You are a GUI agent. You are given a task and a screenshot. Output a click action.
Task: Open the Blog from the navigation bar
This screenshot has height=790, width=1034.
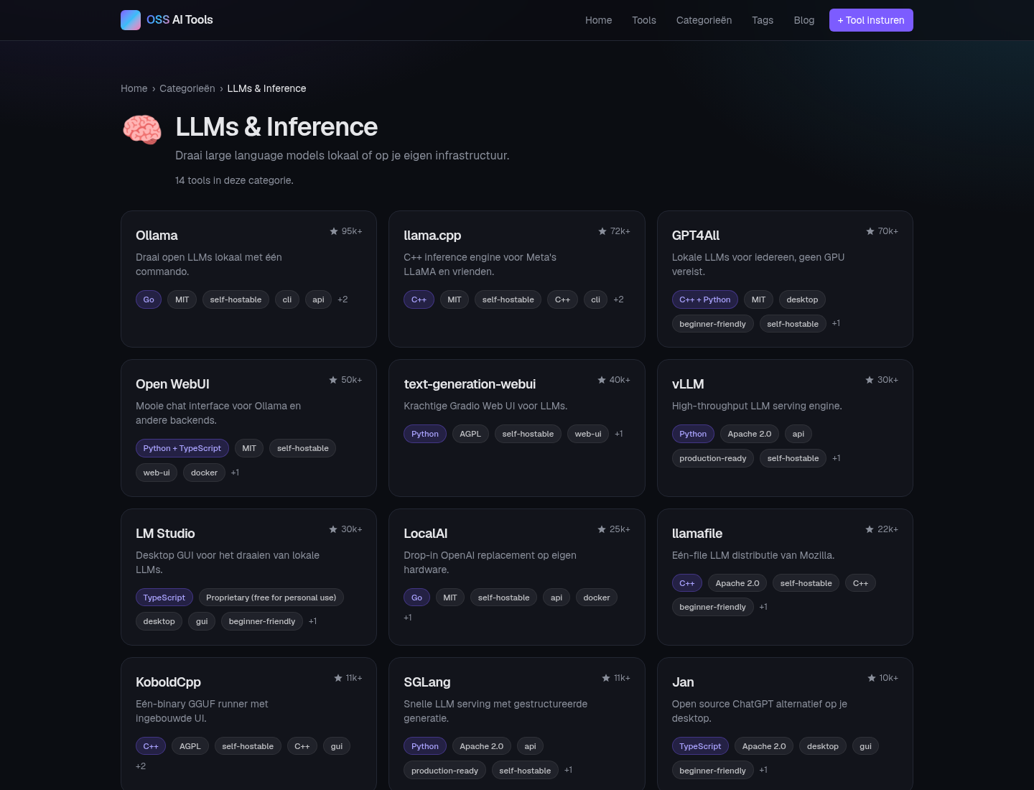(x=804, y=20)
